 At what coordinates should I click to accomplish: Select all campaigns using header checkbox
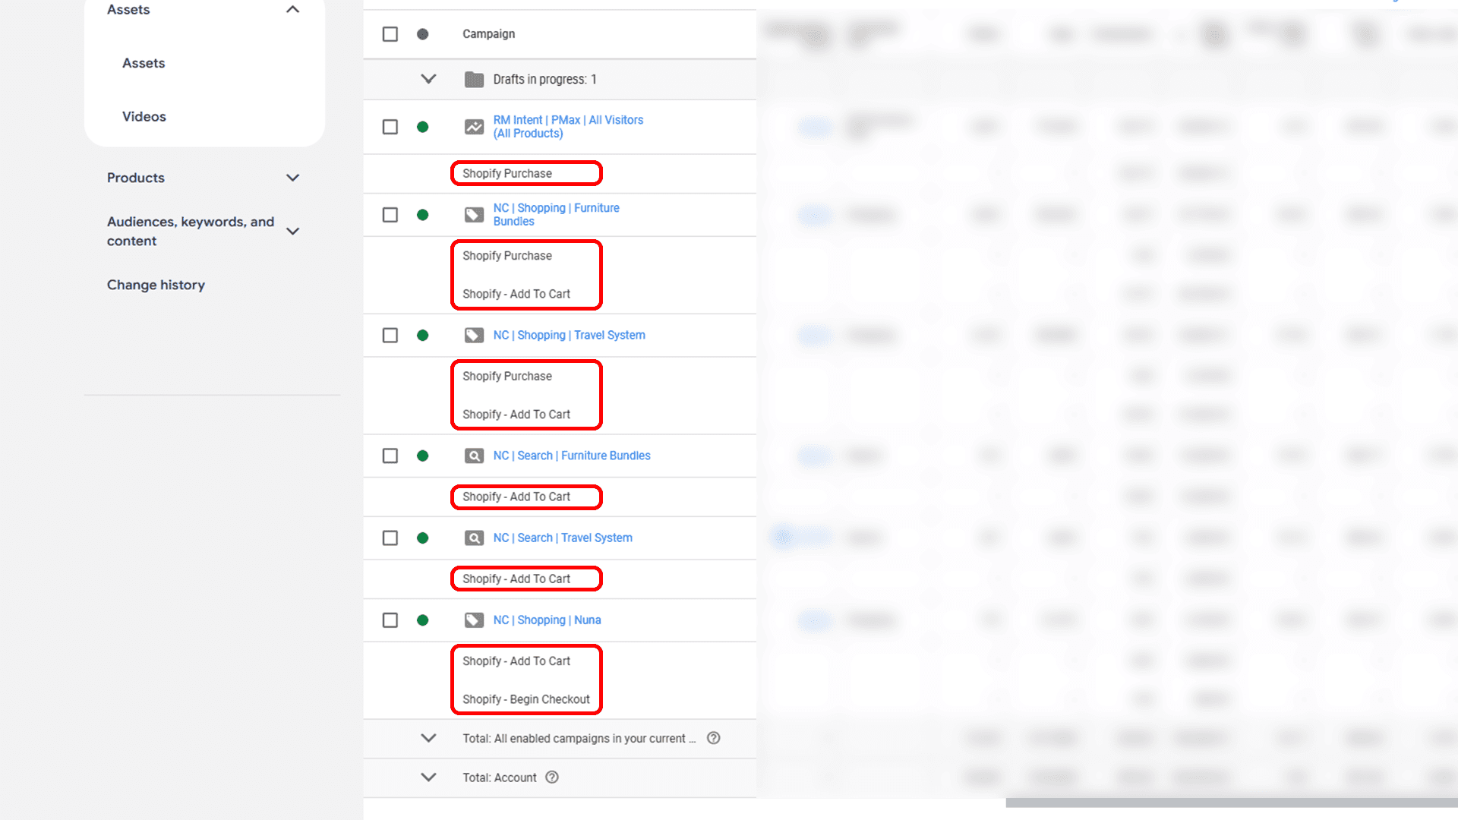[x=390, y=34]
